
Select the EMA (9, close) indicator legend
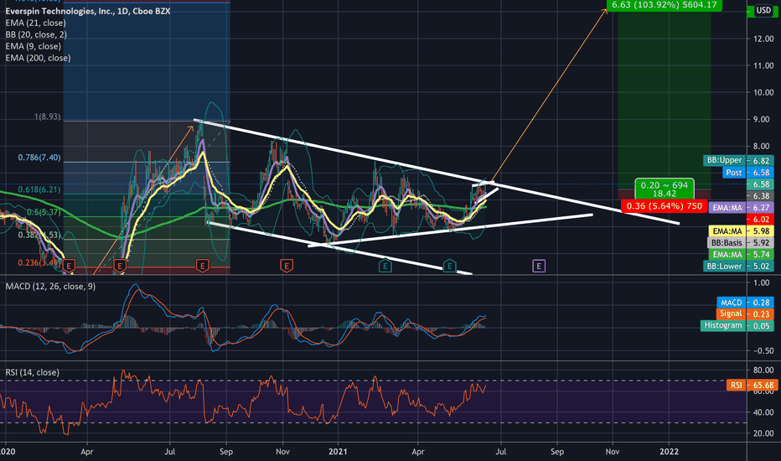tap(33, 46)
